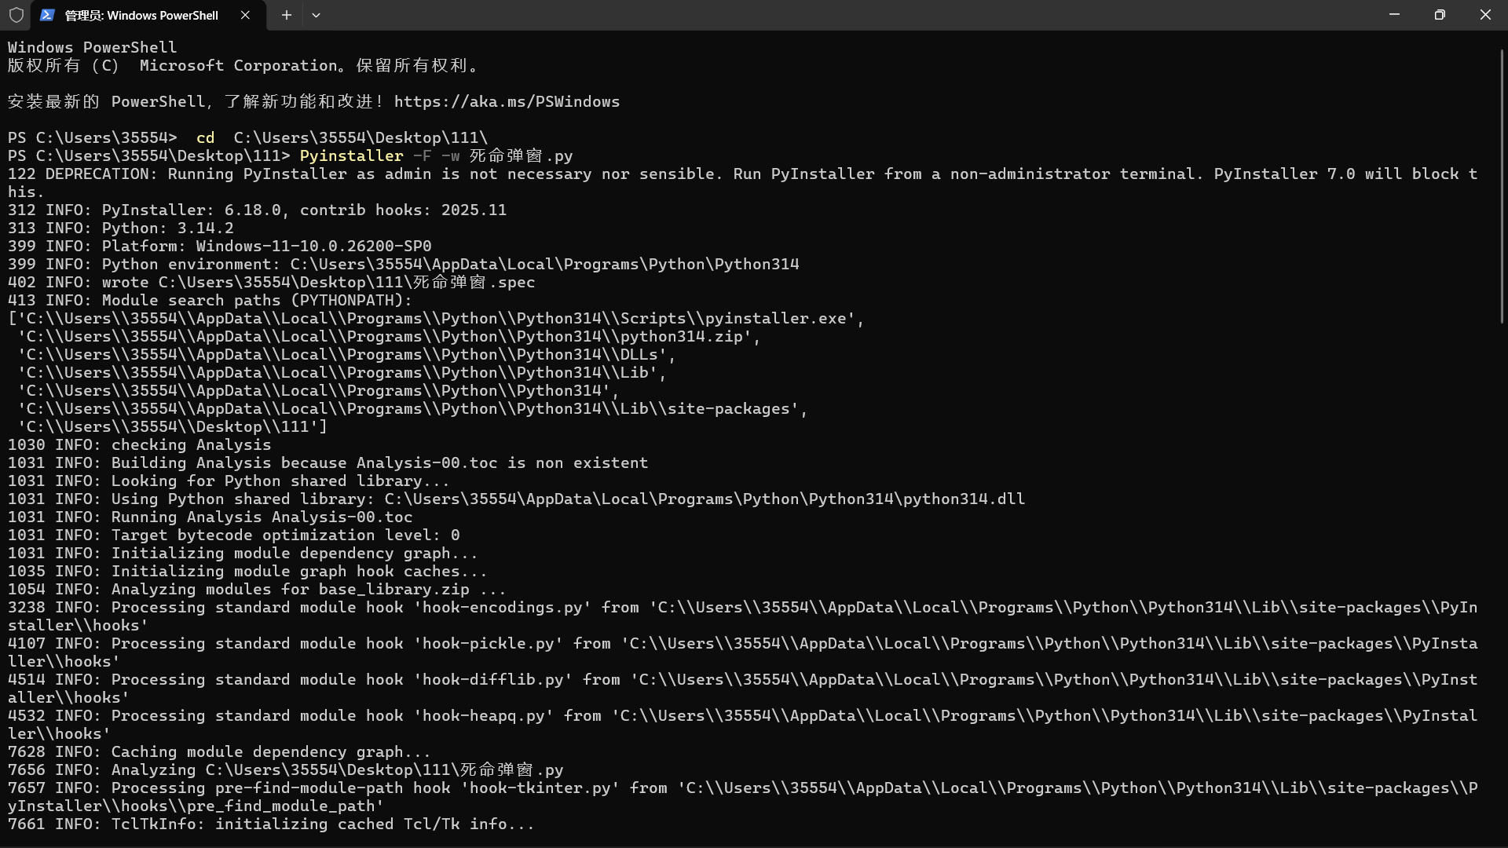The image size is (1508, 848).
Task: Click the PowerShell icon on the tab
Action: [x=48, y=15]
